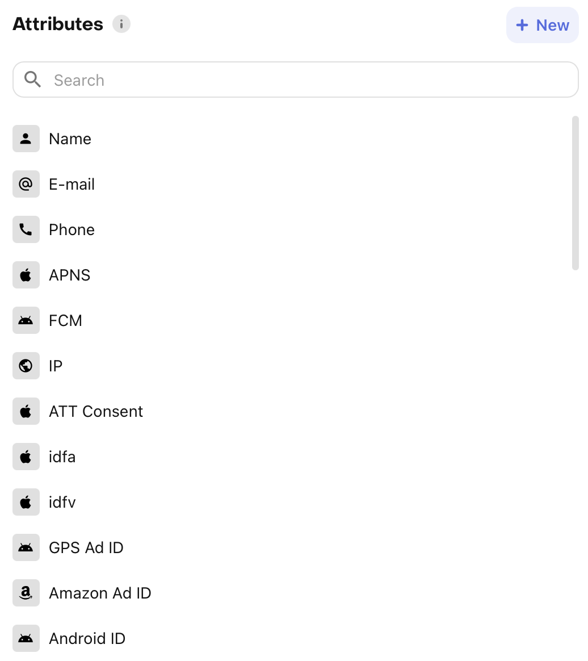Click the Android icon beside FCM
Image resolution: width=588 pixels, height=661 pixels.
tap(26, 320)
